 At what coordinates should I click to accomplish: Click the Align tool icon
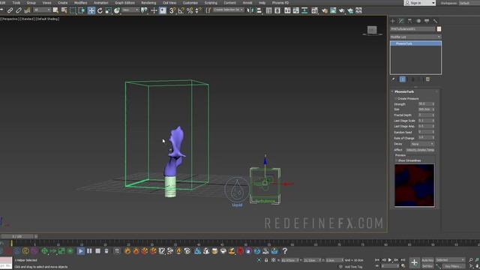click(x=259, y=10)
